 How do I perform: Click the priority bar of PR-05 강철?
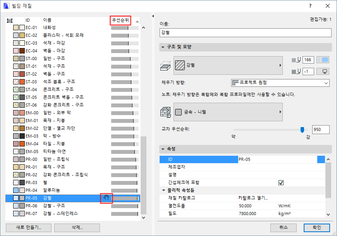point(125,198)
